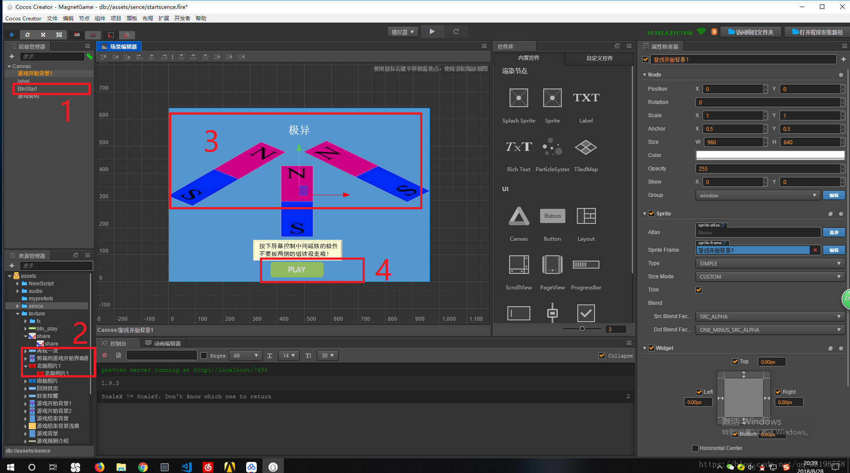Open Windows Start menu
This screenshot has height=473, width=850.
click(11, 467)
